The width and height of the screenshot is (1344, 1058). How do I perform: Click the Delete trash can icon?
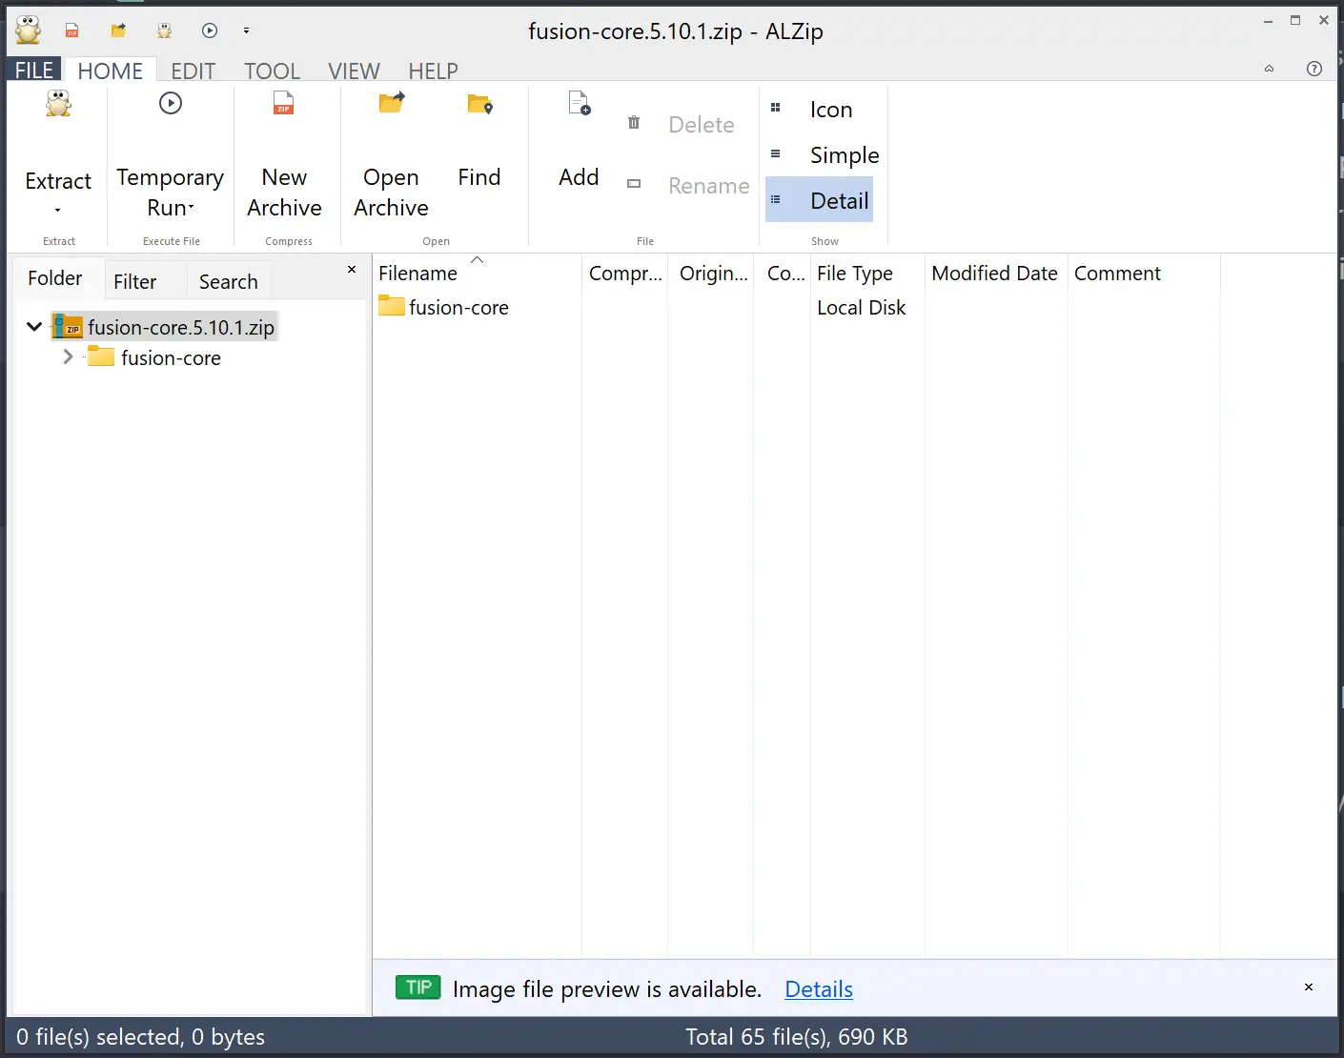(634, 123)
